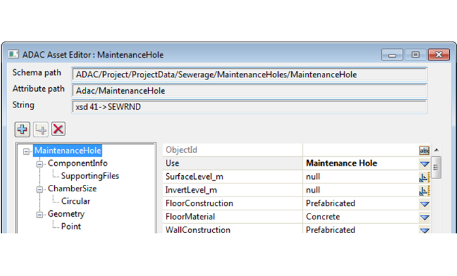Collapse the ChamberSize tree node
The image size is (457, 276).
40,189
